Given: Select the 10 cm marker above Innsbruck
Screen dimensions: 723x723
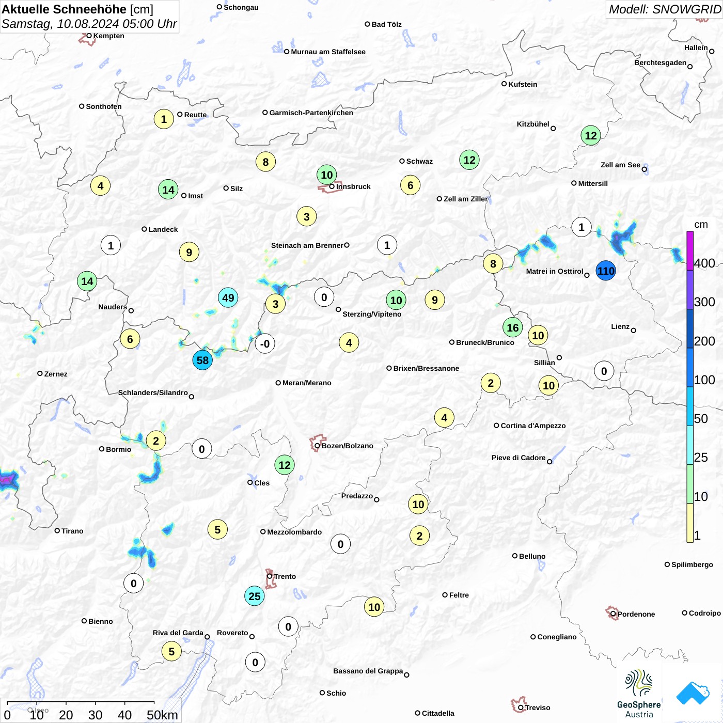Looking at the screenshot, I should pyautogui.click(x=327, y=175).
